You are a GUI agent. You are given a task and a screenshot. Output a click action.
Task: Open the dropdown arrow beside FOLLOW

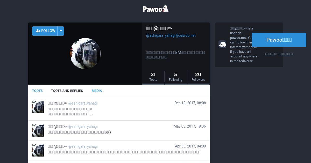click(x=61, y=31)
